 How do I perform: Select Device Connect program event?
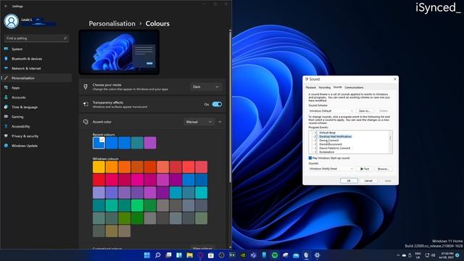tap(328, 141)
